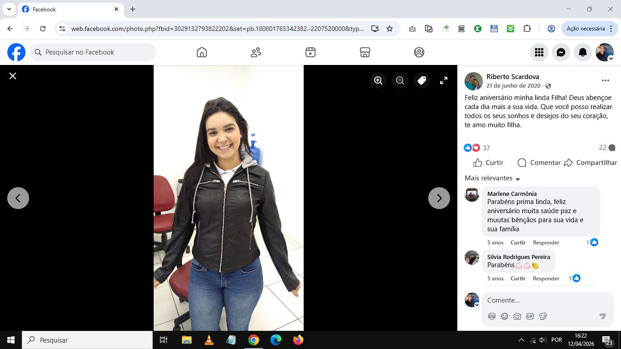
Task: Close the photo viewer with X
Action: click(13, 76)
